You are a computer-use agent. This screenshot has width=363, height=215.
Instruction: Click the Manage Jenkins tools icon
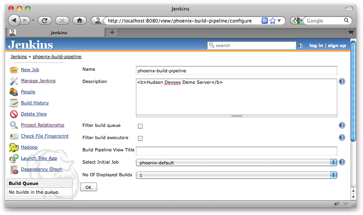13,81
